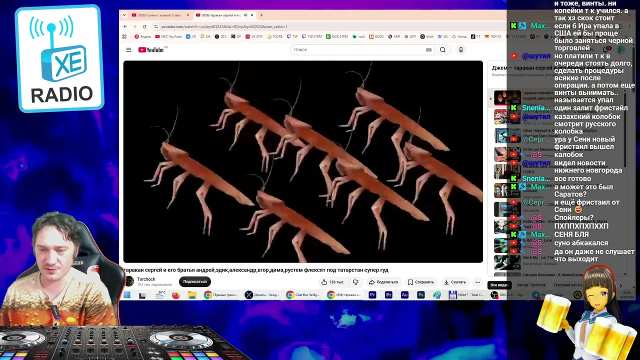640x360 pixels.
Task: Switch to 'Chat Box Widg...' taskbar window
Action: point(303,295)
